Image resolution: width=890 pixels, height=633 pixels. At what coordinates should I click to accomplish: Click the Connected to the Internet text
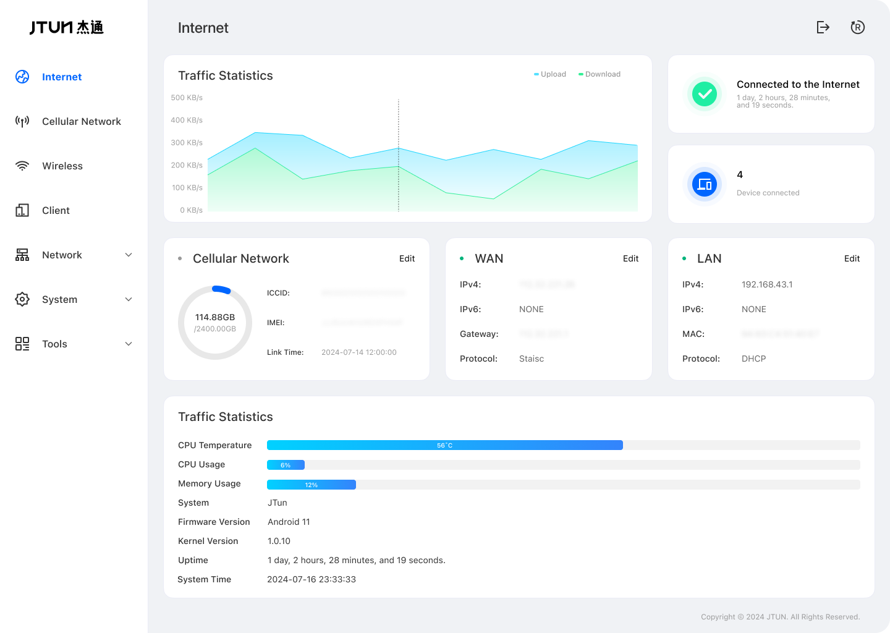click(x=798, y=84)
